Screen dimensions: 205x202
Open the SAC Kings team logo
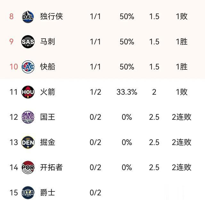[x=28, y=117]
